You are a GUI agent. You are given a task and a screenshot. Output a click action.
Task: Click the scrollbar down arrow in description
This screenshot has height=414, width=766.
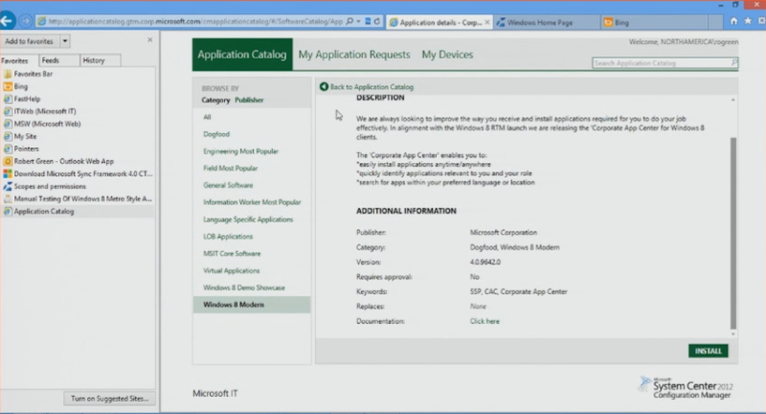732,333
